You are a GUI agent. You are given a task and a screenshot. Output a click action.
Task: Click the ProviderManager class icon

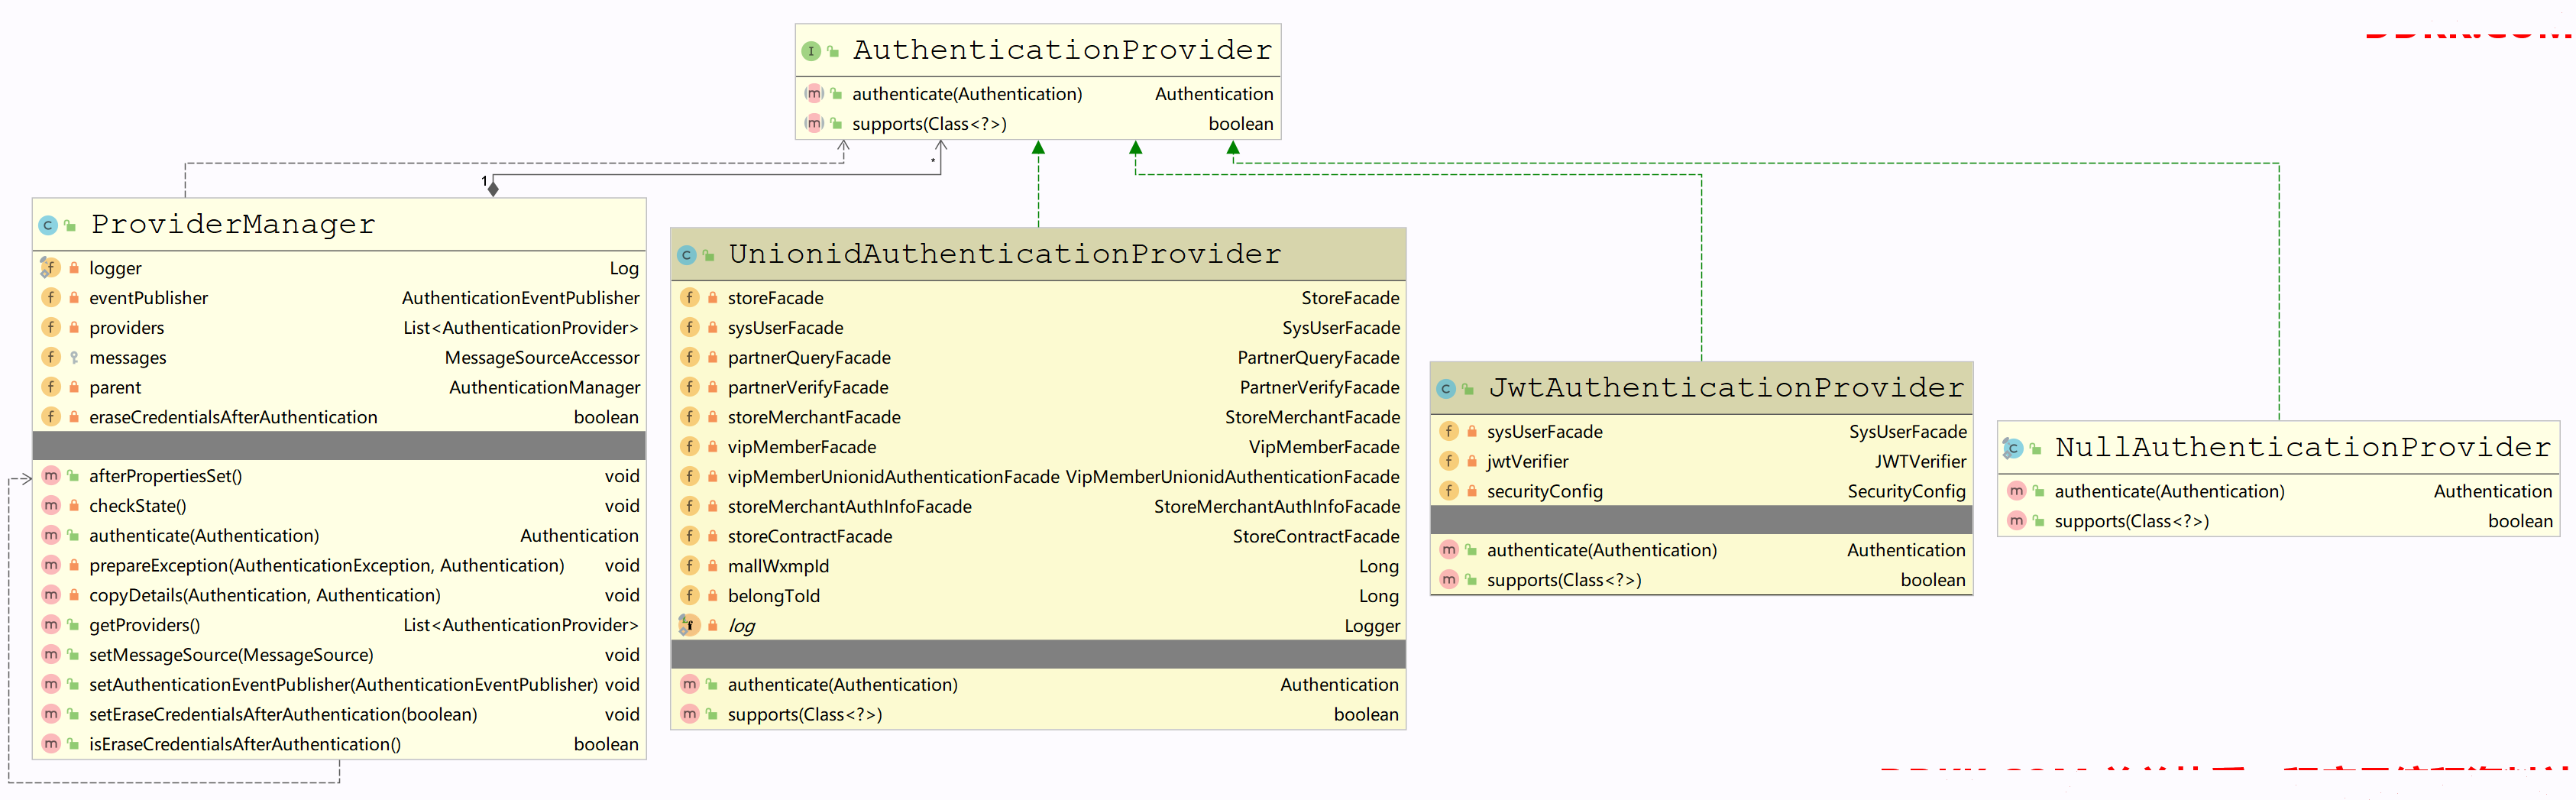47,226
